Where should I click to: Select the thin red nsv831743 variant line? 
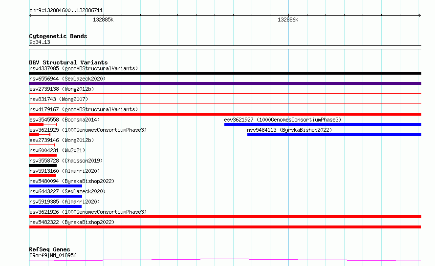coord(225,104)
